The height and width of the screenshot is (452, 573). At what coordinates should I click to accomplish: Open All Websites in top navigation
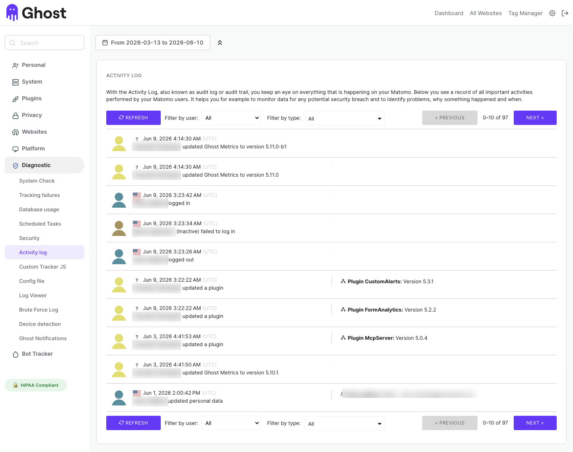tap(486, 13)
